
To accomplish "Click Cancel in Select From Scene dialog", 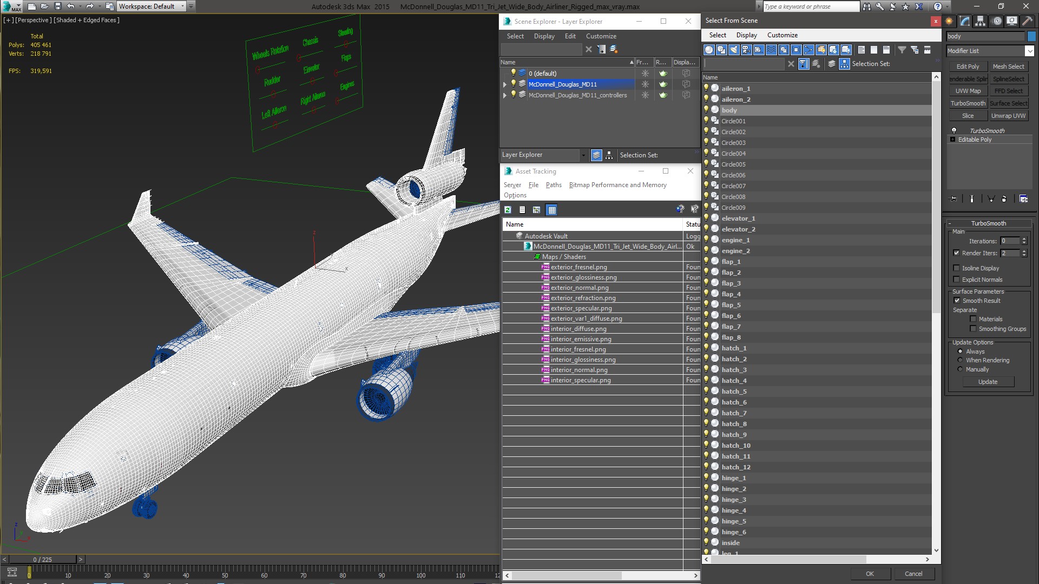I will click(x=913, y=574).
